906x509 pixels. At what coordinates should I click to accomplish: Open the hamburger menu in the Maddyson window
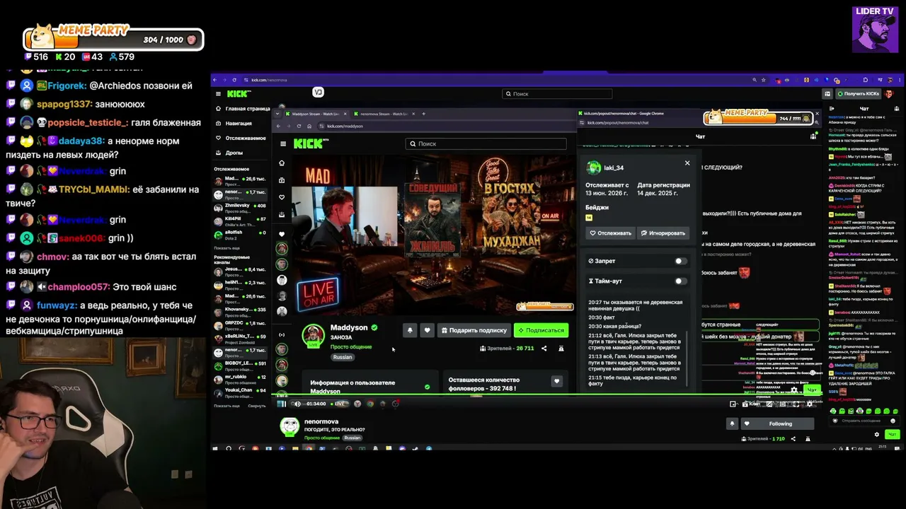click(283, 144)
